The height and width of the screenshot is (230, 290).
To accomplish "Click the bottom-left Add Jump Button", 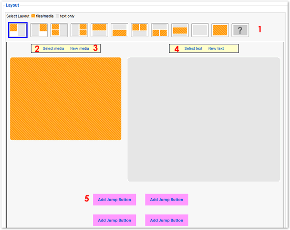I will pyautogui.click(x=114, y=220).
